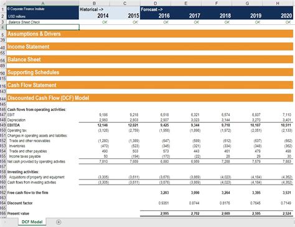Select the 2014 year heading
Viewport: 295px width, 227px height.
point(103,16)
